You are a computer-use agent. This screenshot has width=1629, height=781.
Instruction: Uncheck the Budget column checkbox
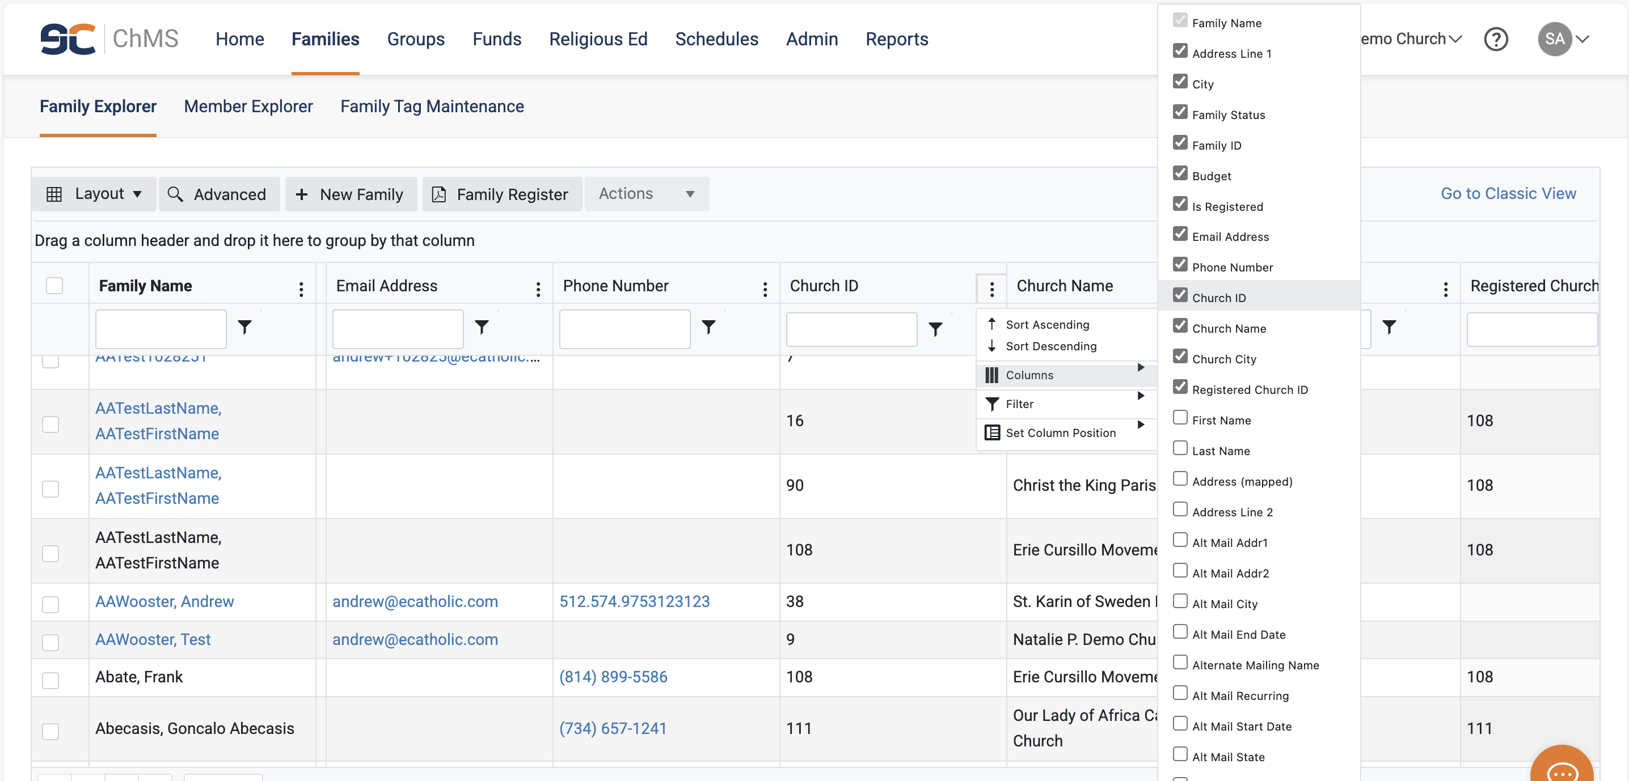point(1179,173)
